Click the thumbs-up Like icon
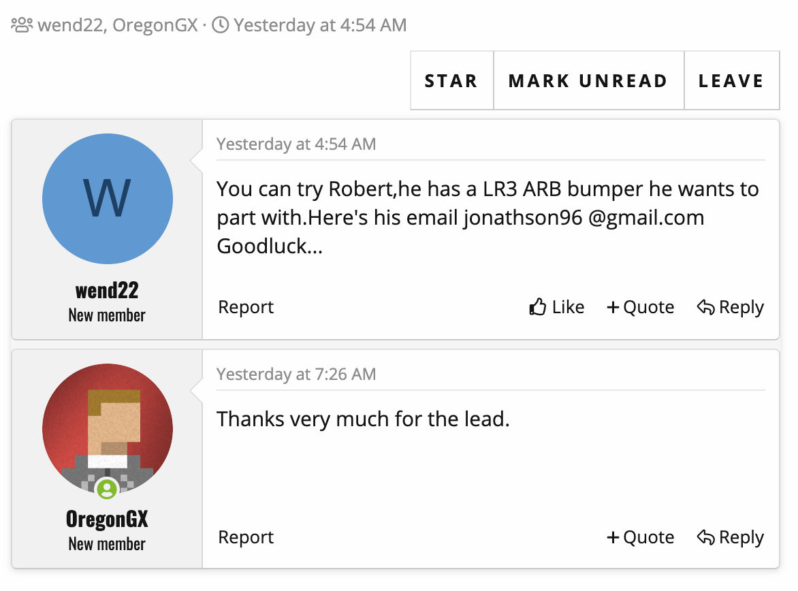Image resolution: width=798 pixels, height=591 pixels. (538, 307)
